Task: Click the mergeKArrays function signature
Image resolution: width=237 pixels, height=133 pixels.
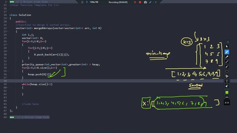Action: 59,28
